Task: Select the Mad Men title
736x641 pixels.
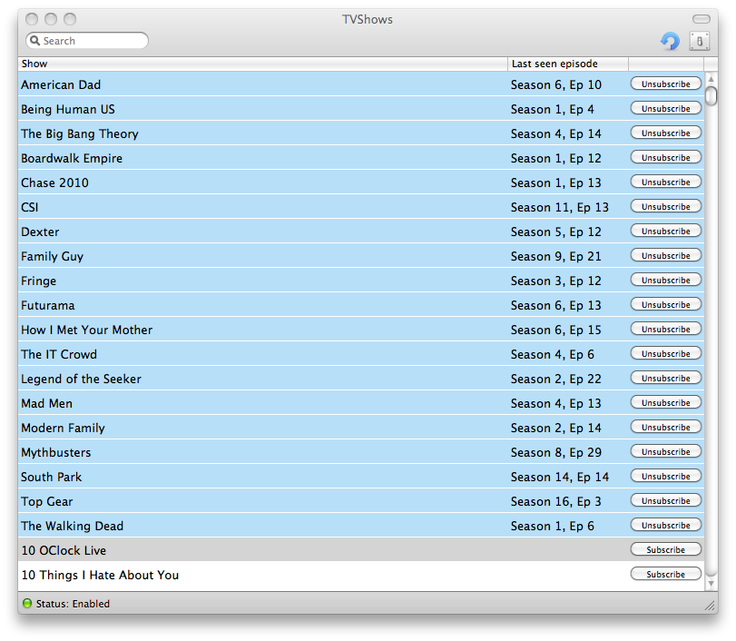Action: pyautogui.click(x=46, y=403)
